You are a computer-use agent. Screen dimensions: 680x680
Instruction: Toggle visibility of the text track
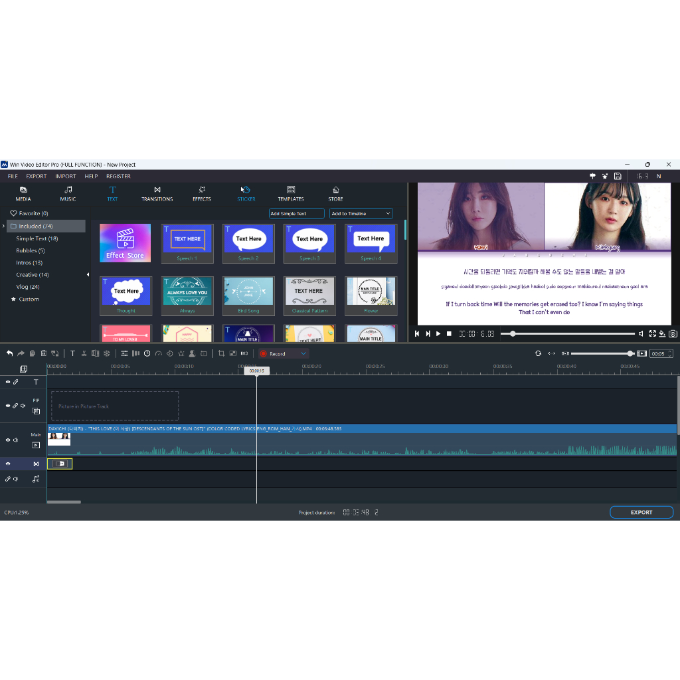[8, 382]
